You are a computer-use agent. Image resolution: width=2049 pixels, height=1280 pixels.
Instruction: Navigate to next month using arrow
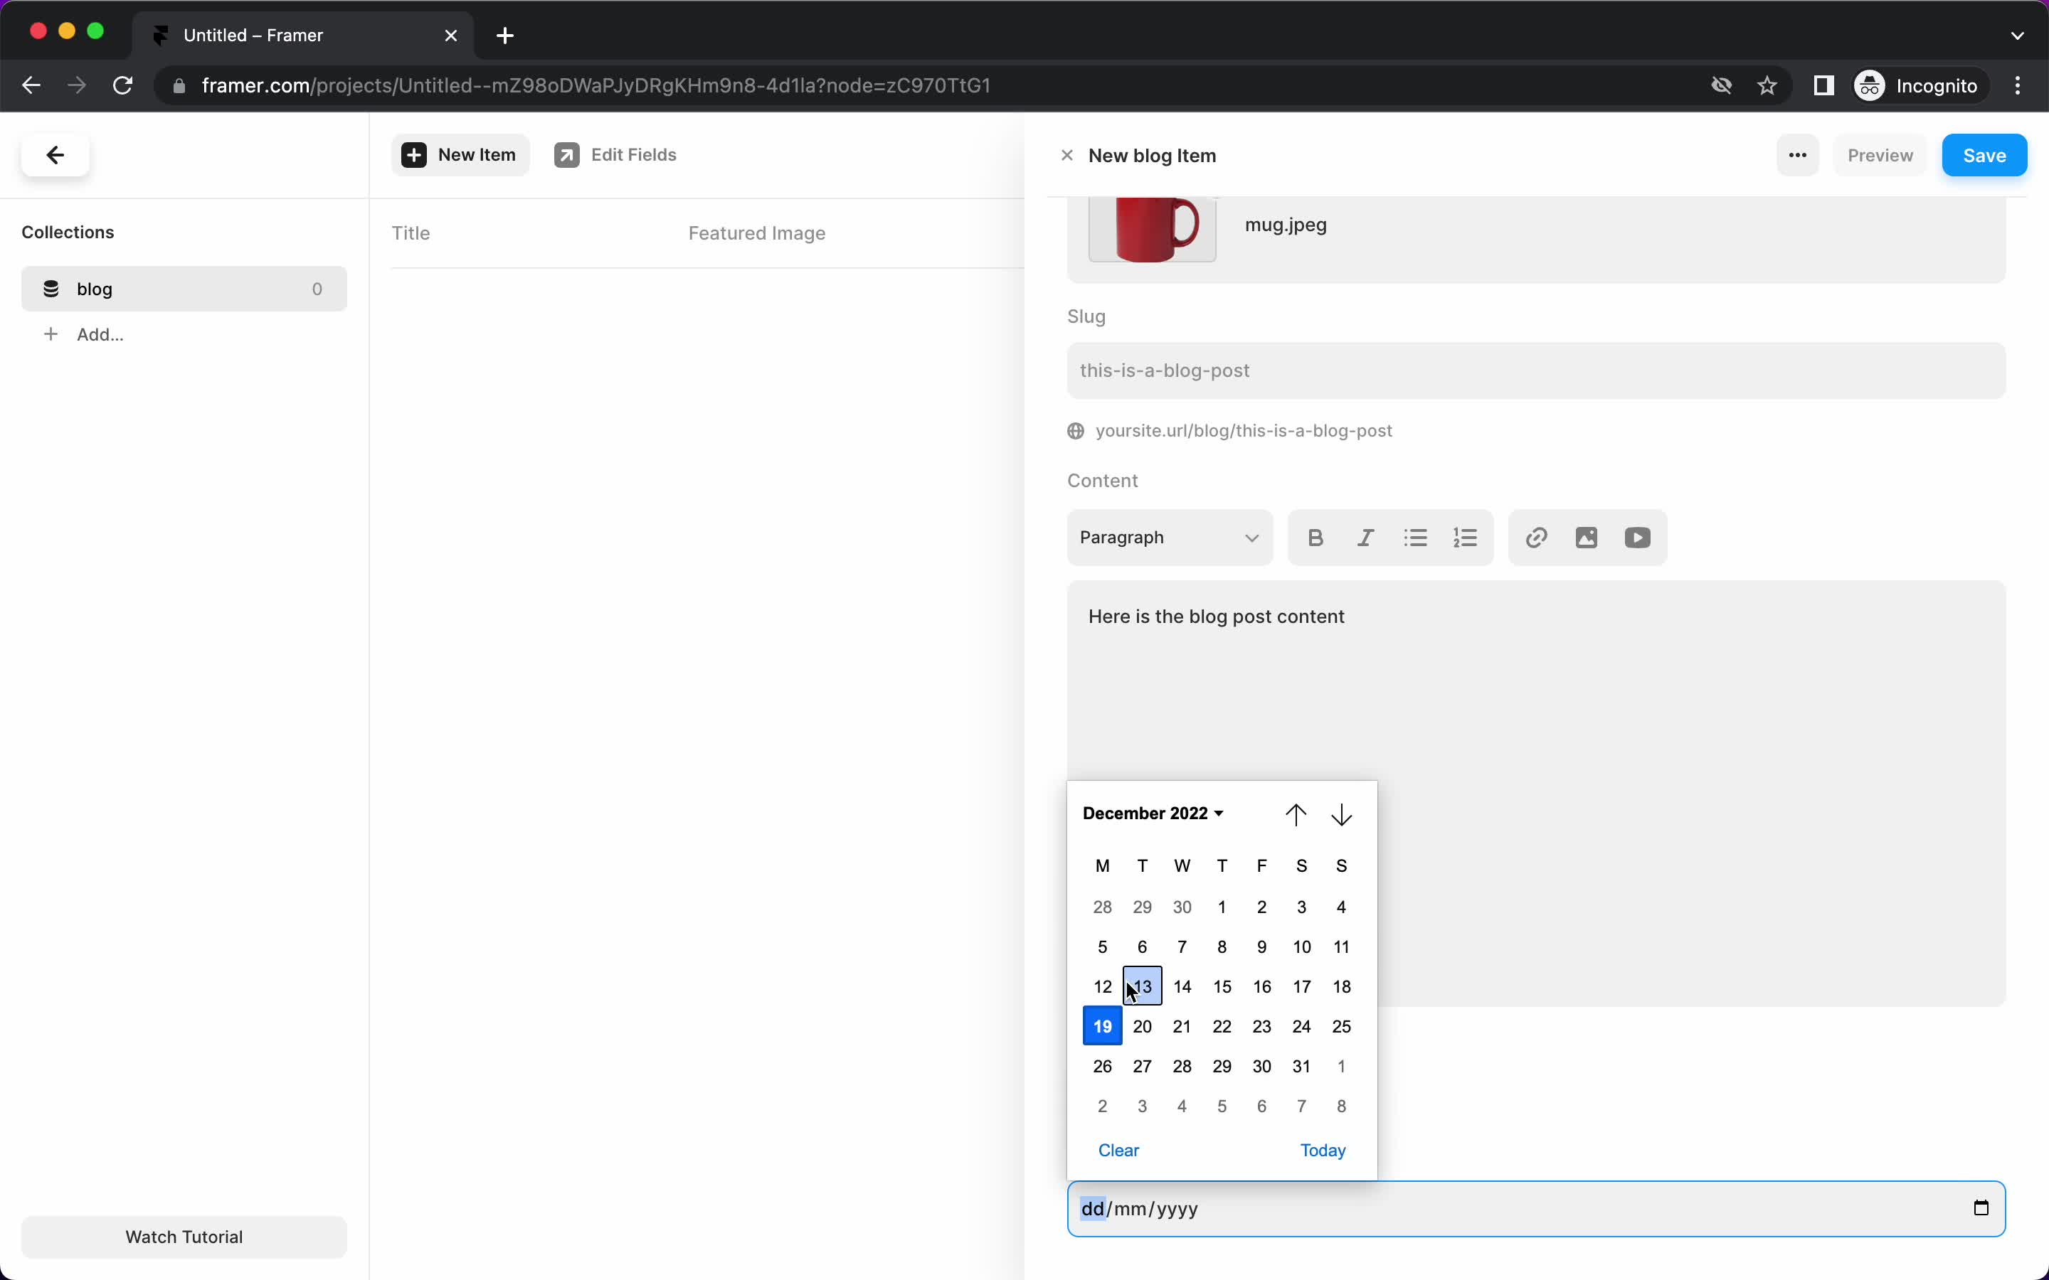click(x=1341, y=814)
